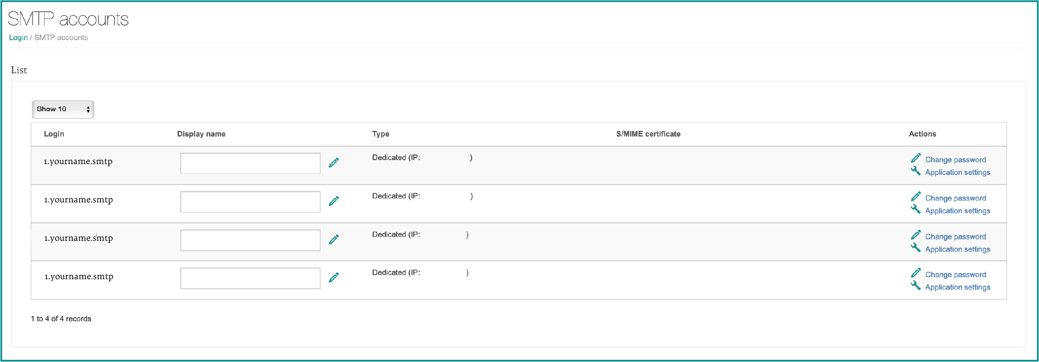Open the Show 10 records dropdown
This screenshot has width=1039, height=362.
(63, 109)
